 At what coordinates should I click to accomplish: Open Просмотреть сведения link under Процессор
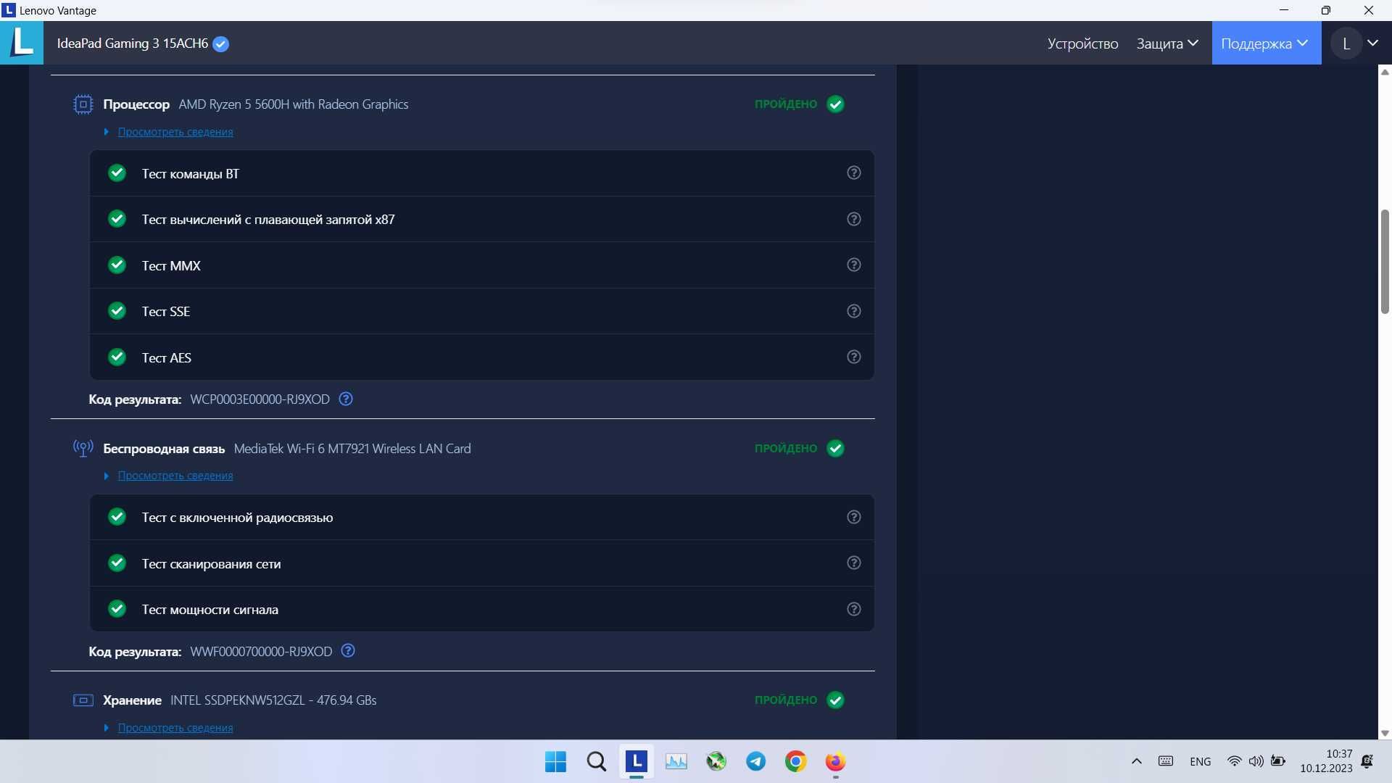[x=175, y=132]
